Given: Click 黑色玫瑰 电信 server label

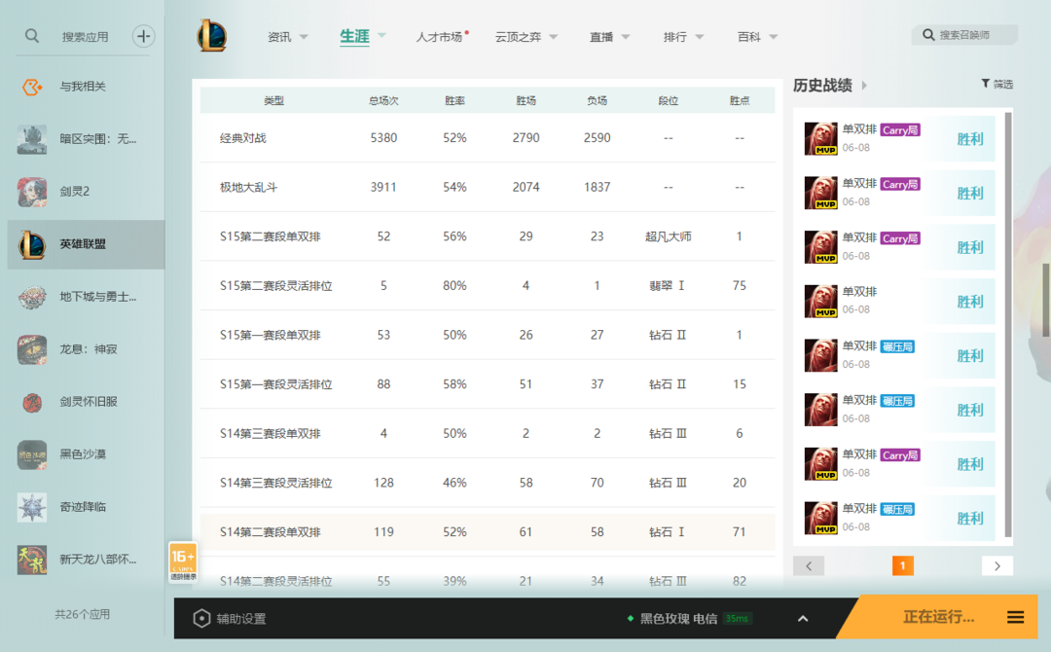Looking at the screenshot, I should 678,619.
